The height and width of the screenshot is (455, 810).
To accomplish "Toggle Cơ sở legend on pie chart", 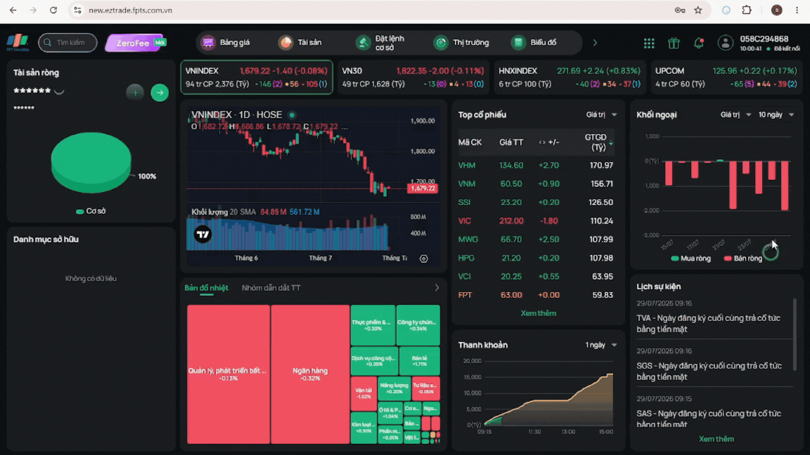I will tap(91, 211).
